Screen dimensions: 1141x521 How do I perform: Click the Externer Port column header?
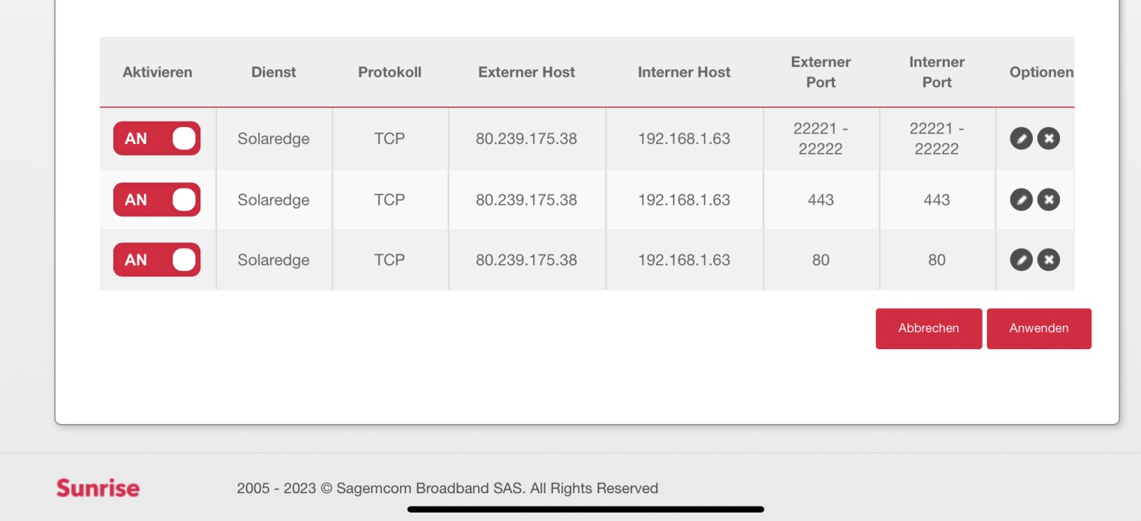pyautogui.click(x=820, y=72)
